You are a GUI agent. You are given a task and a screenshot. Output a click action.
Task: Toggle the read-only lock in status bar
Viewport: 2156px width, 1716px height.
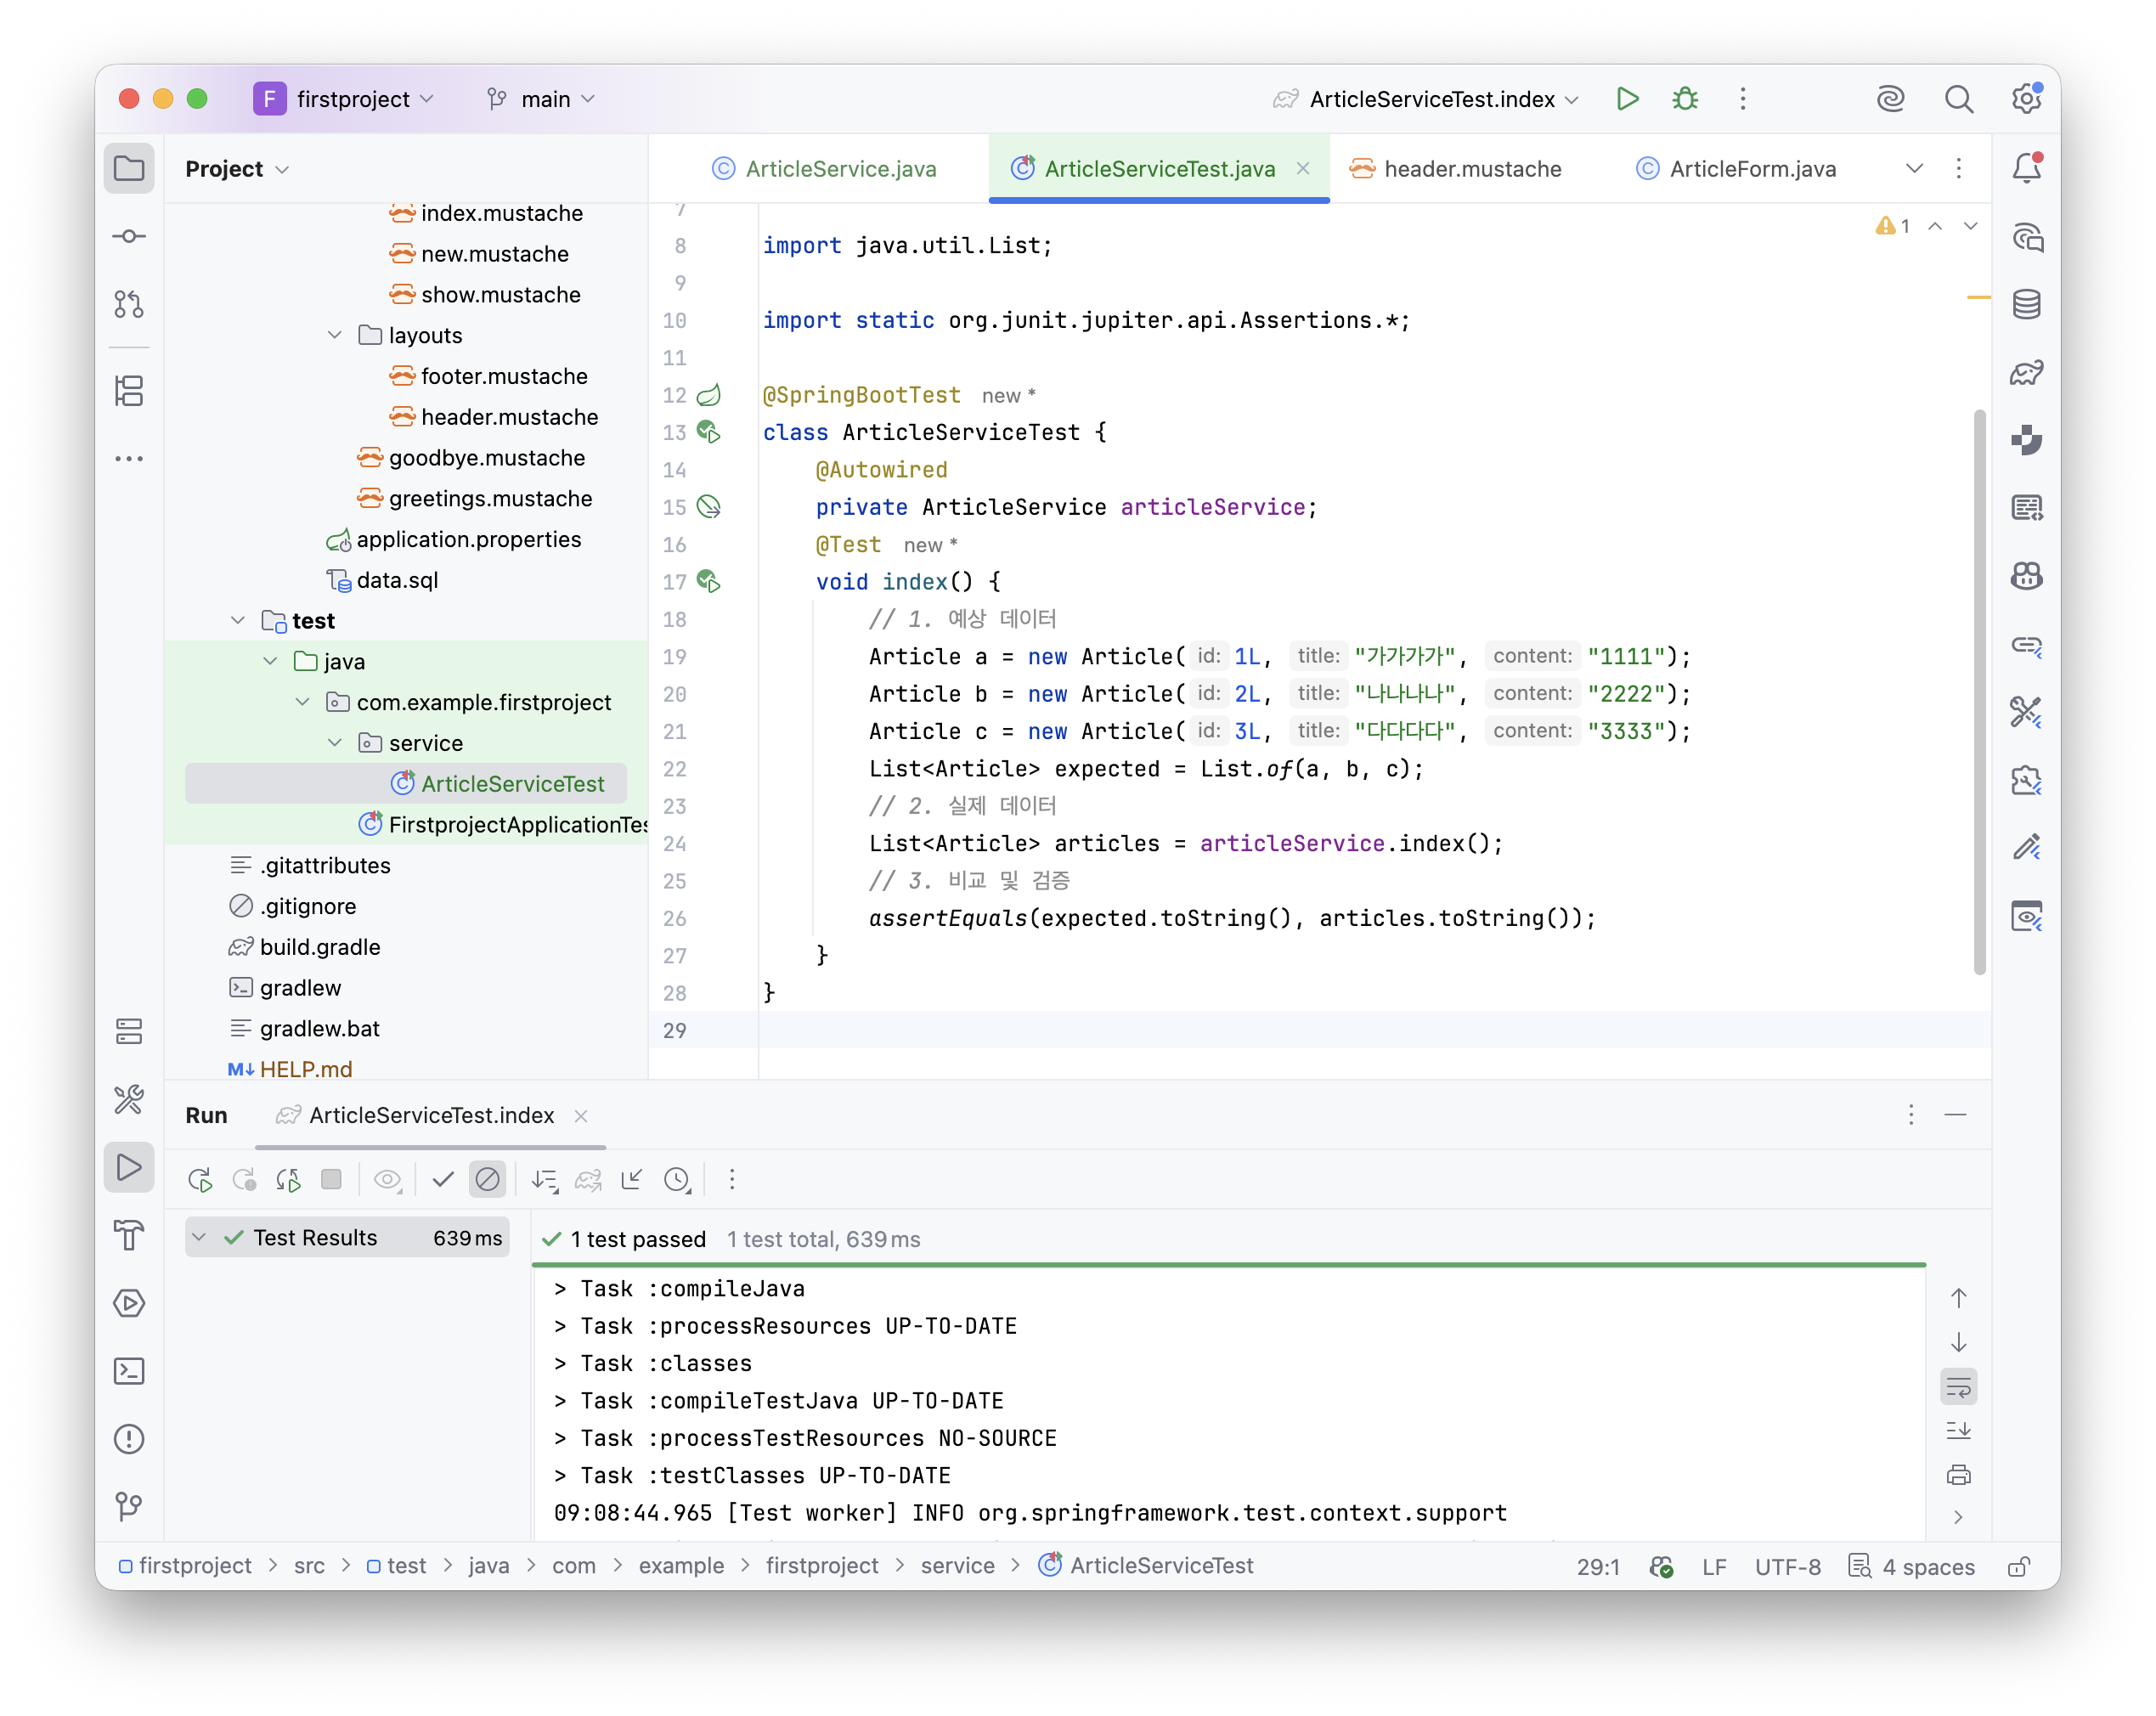click(x=2019, y=1566)
